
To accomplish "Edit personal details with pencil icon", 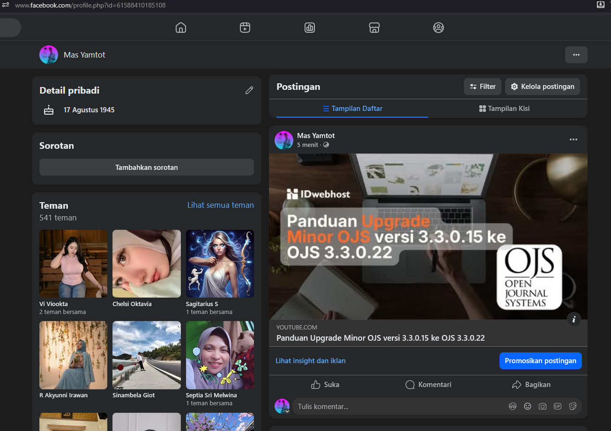I will (249, 90).
